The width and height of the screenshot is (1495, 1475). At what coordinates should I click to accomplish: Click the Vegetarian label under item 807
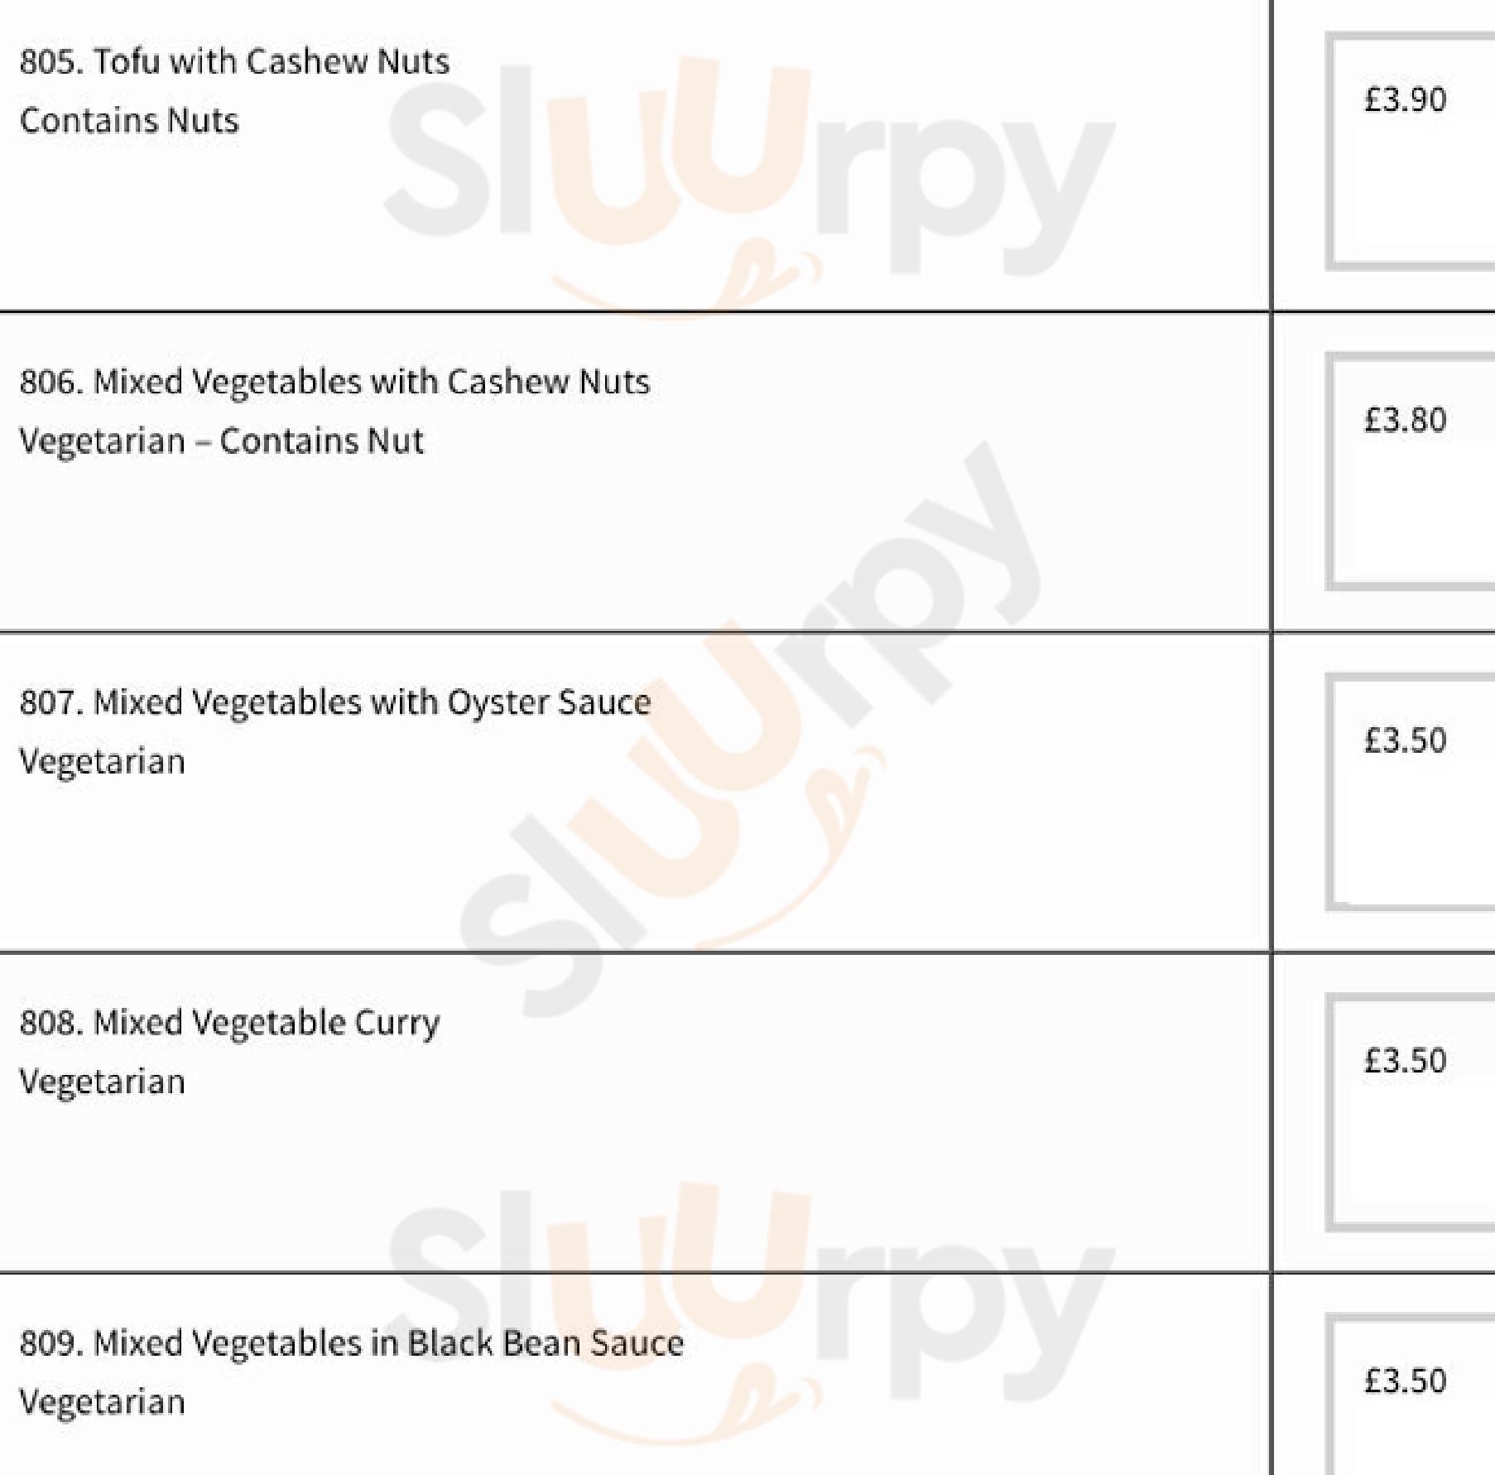coord(102,762)
